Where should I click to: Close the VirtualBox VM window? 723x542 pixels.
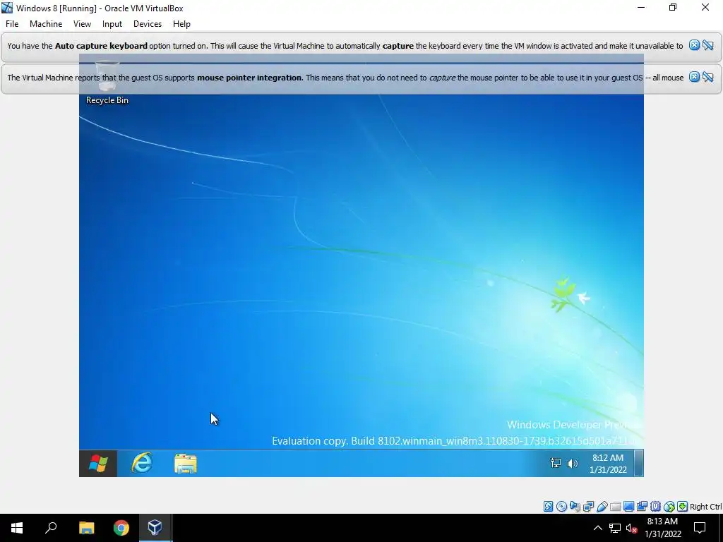click(705, 8)
